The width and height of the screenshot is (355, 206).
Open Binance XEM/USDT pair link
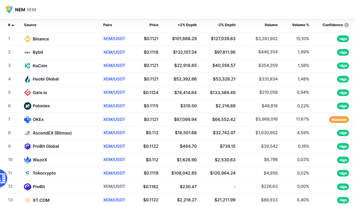click(114, 39)
